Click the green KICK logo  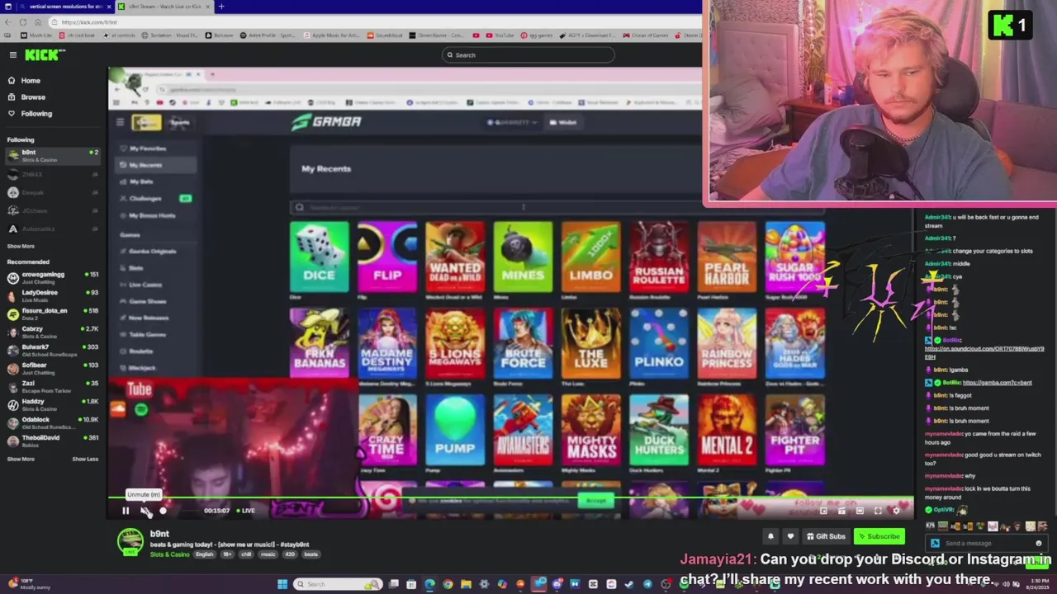pos(44,54)
